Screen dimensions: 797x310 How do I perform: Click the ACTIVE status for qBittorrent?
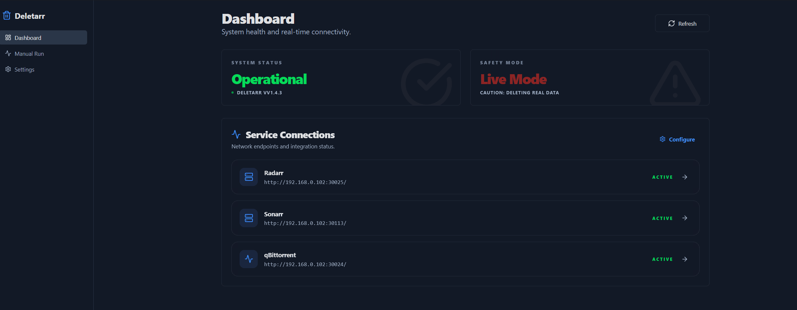pos(662,259)
